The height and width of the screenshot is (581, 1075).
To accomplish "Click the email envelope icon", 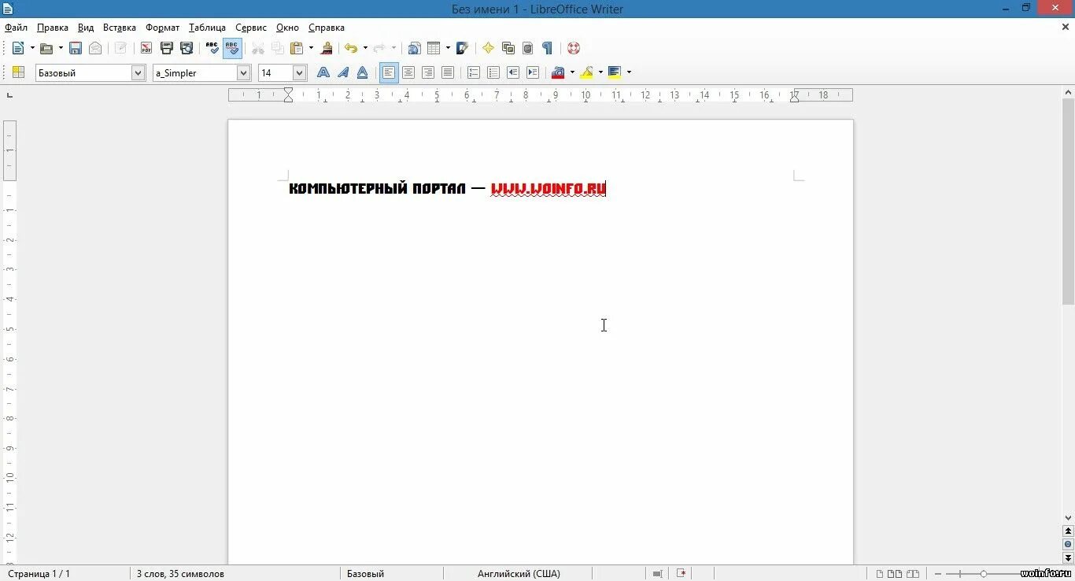I will tap(95, 48).
